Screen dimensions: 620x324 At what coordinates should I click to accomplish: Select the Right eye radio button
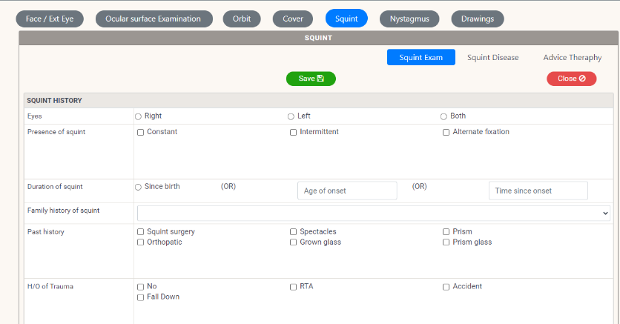point(139,116)
